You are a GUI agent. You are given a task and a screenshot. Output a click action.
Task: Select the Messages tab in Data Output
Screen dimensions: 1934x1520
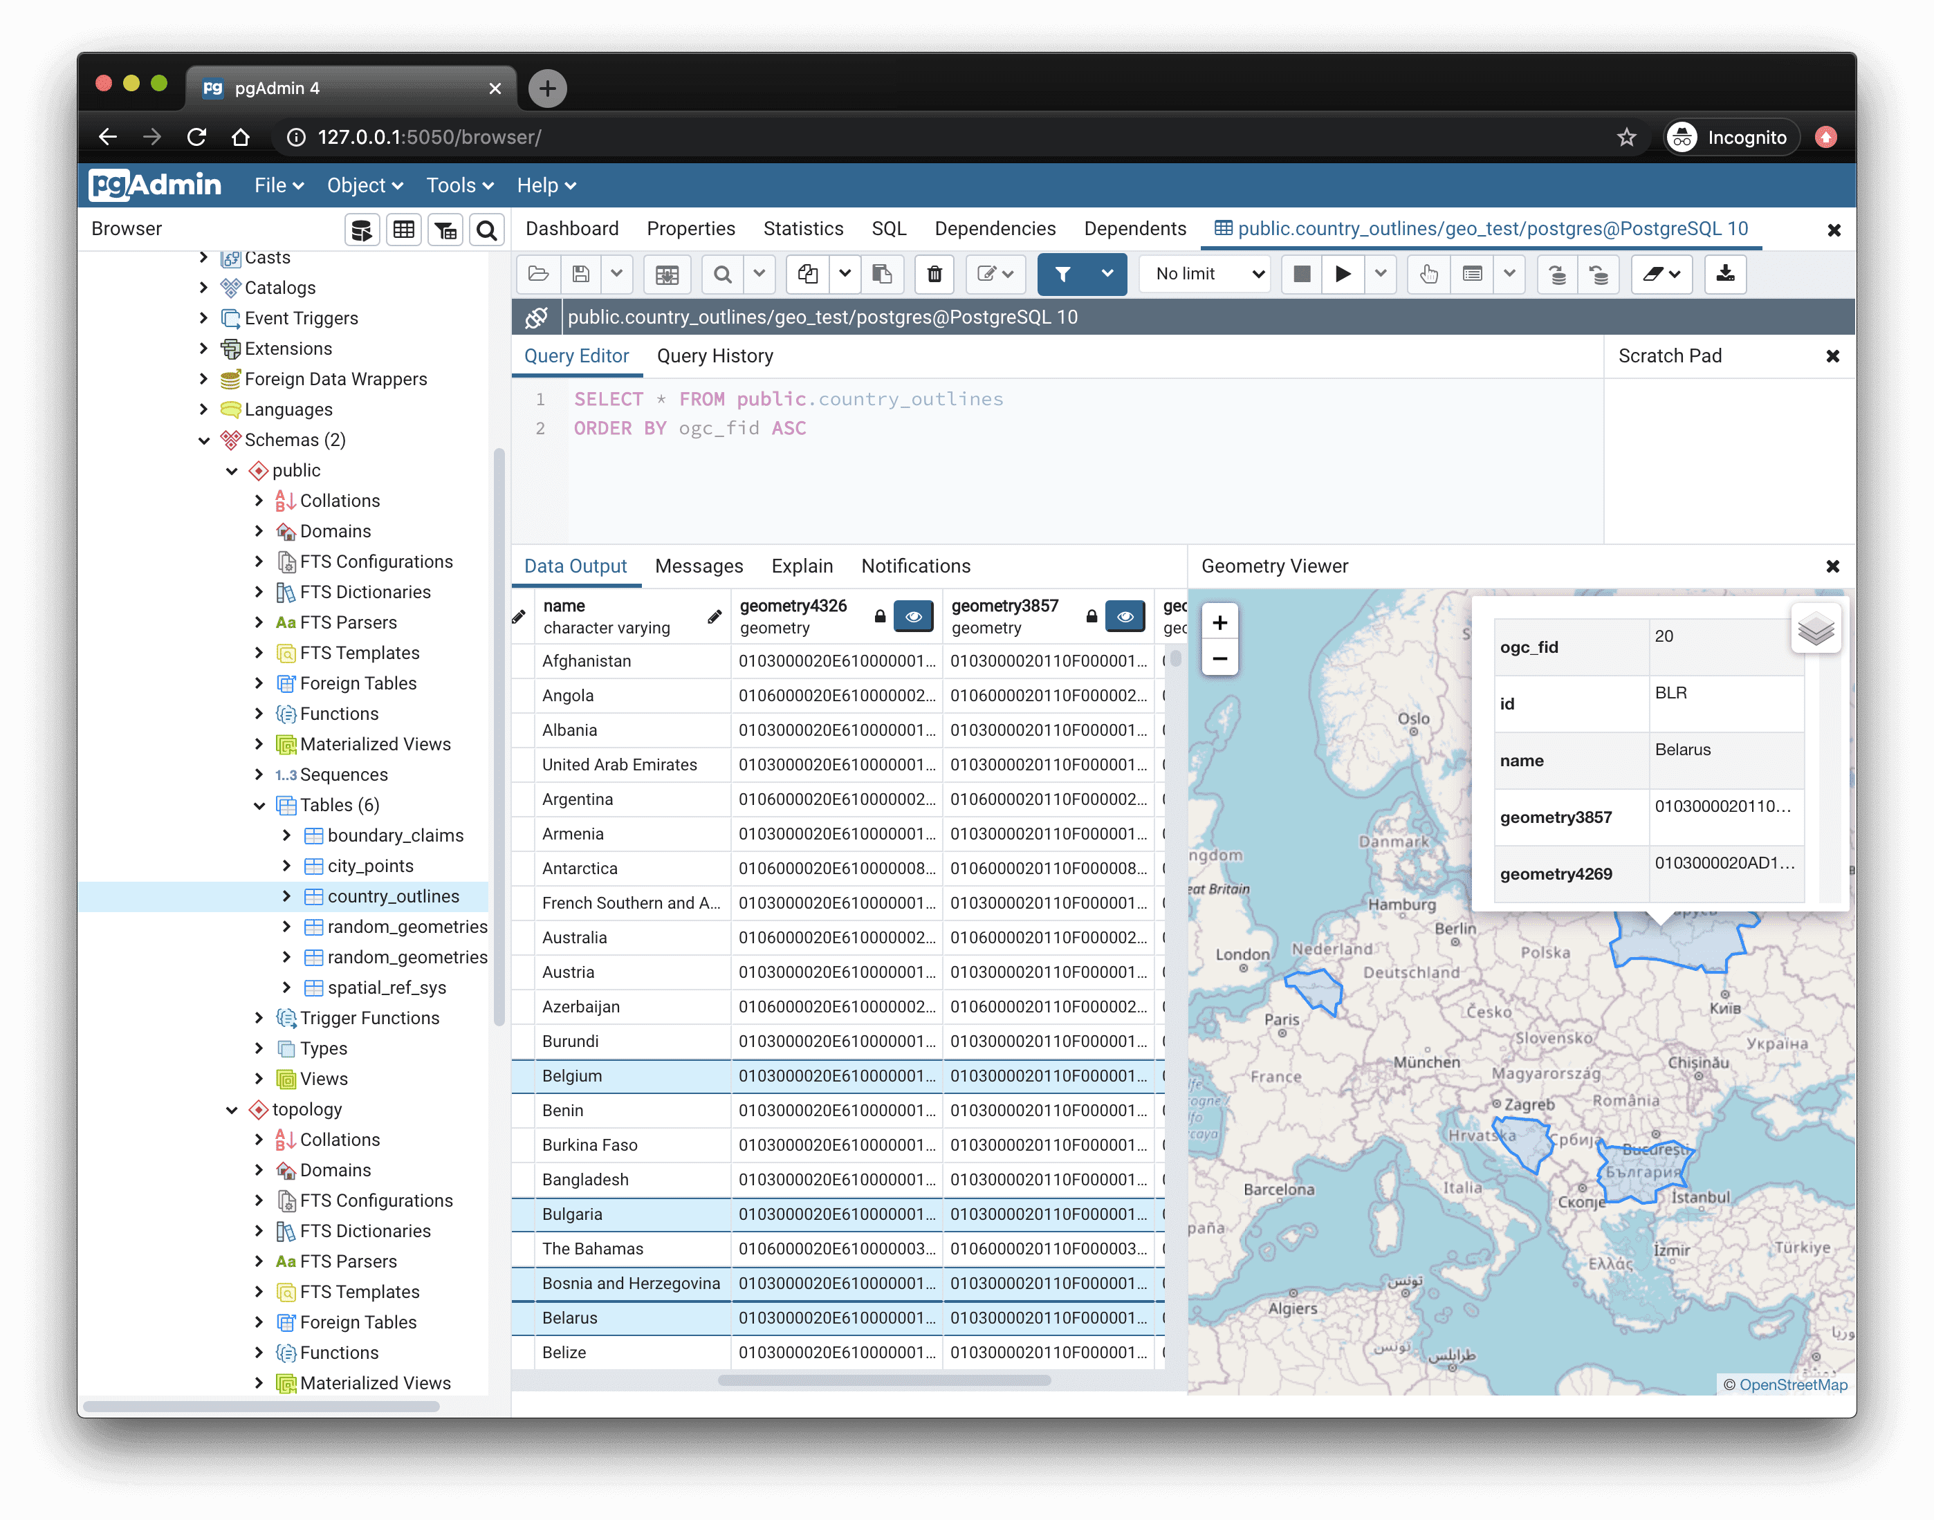(699, 566)
